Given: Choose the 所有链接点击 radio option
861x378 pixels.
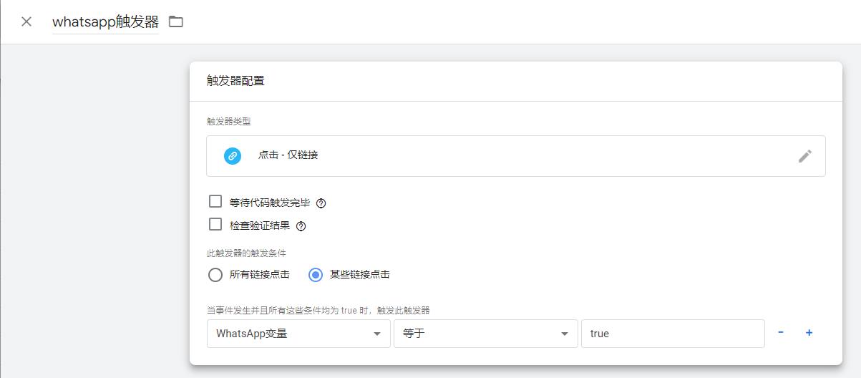Looking at the screenshot, I should tap(215, 275).
